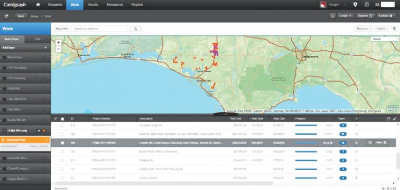Open the Assets menu
The width and height of the screenshot is (400, 190).
pyautogui.click(x=93, y=5)
